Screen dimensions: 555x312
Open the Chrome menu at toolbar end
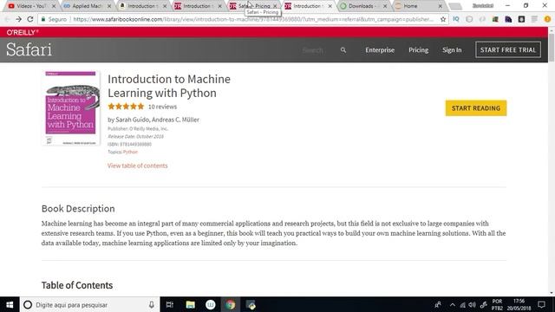pyautogui.click(x=547, y=19)
